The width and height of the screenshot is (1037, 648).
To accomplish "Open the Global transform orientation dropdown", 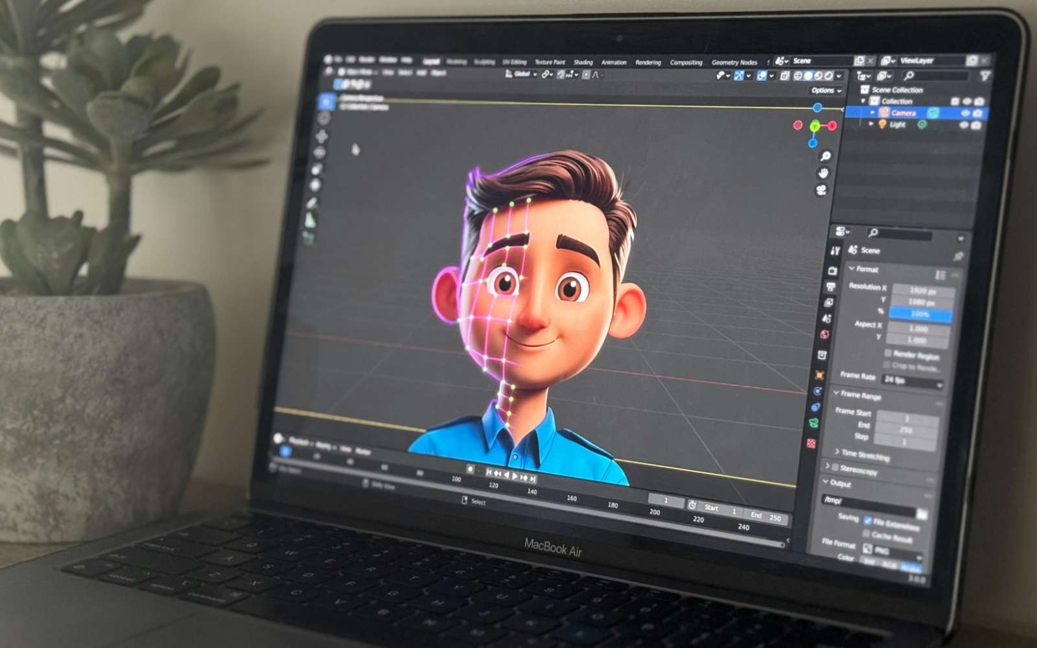I will pyautogui.click(x=525, y=73).
